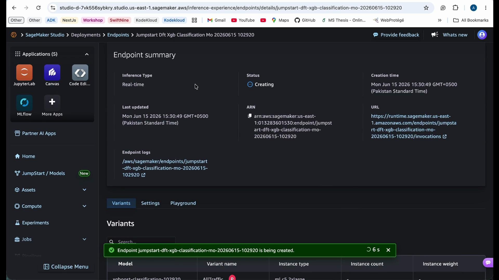Open MLflow application
The height and width of the screenshot is (280, 499).
24,106
